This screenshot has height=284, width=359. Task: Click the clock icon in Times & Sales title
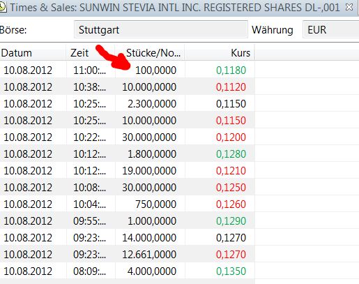coord(2,7)
